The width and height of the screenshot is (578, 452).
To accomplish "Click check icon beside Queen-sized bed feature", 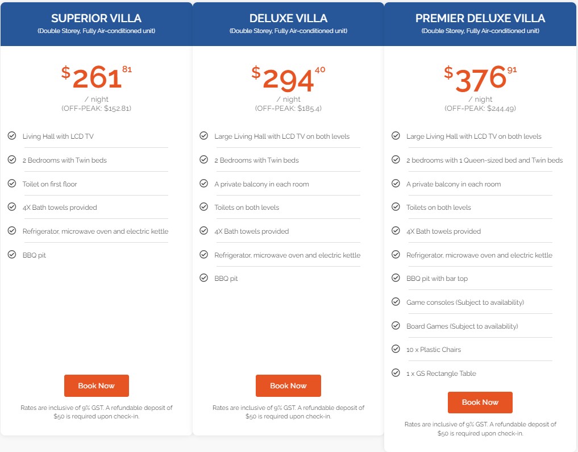I will [x=396, y=160].
